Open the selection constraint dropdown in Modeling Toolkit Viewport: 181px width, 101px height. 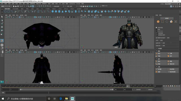[x=161, y=43]
